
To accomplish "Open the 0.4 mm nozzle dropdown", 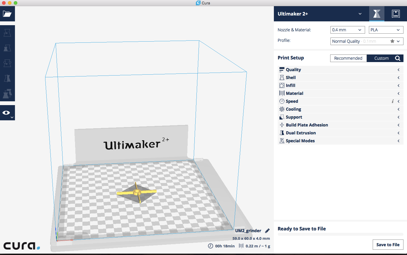I will click(x=347, y=30).
